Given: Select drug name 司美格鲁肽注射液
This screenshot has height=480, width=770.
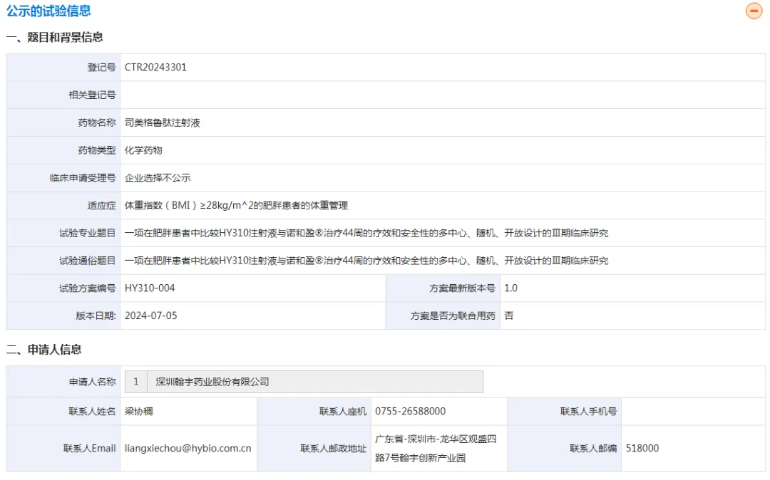Looking at the screenshot, I should [163, 122].
